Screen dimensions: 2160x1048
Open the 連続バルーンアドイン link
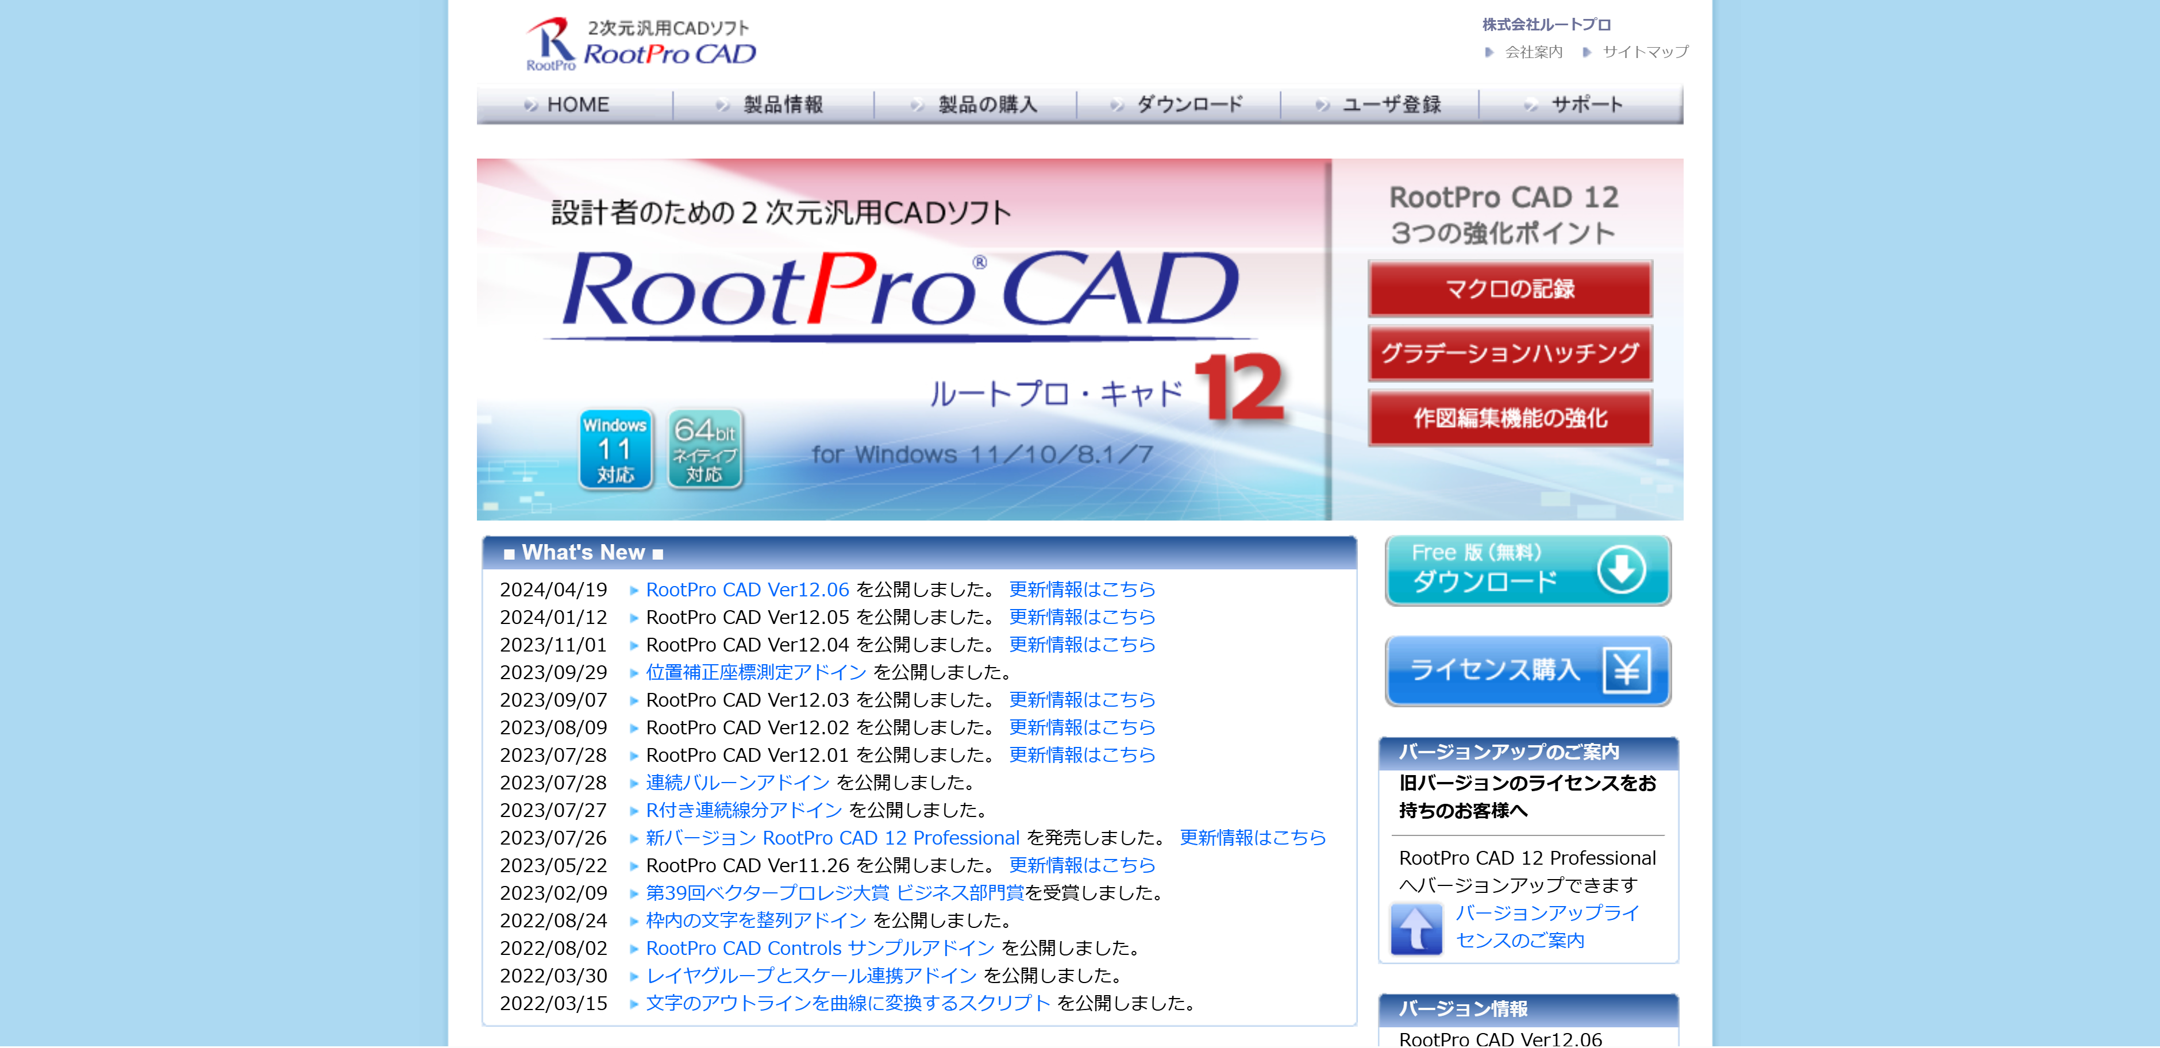(x=737, y=784)
